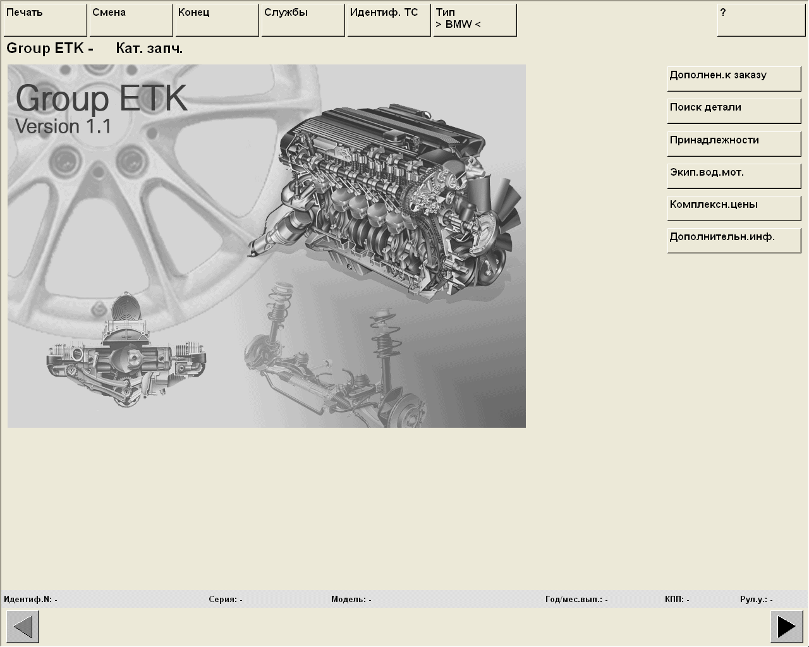Click the Рул.у.: status field

pyautogui.click(x=757, y=599)
